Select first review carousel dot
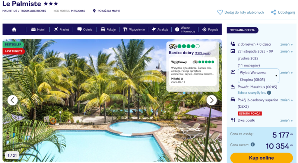The image size is (298, 163). [184, 93]
